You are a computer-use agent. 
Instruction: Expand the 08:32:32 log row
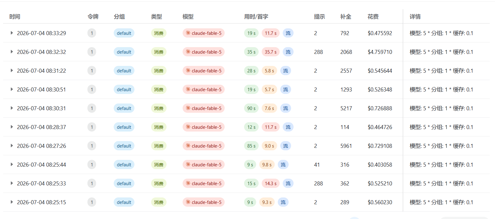point(12,52)
